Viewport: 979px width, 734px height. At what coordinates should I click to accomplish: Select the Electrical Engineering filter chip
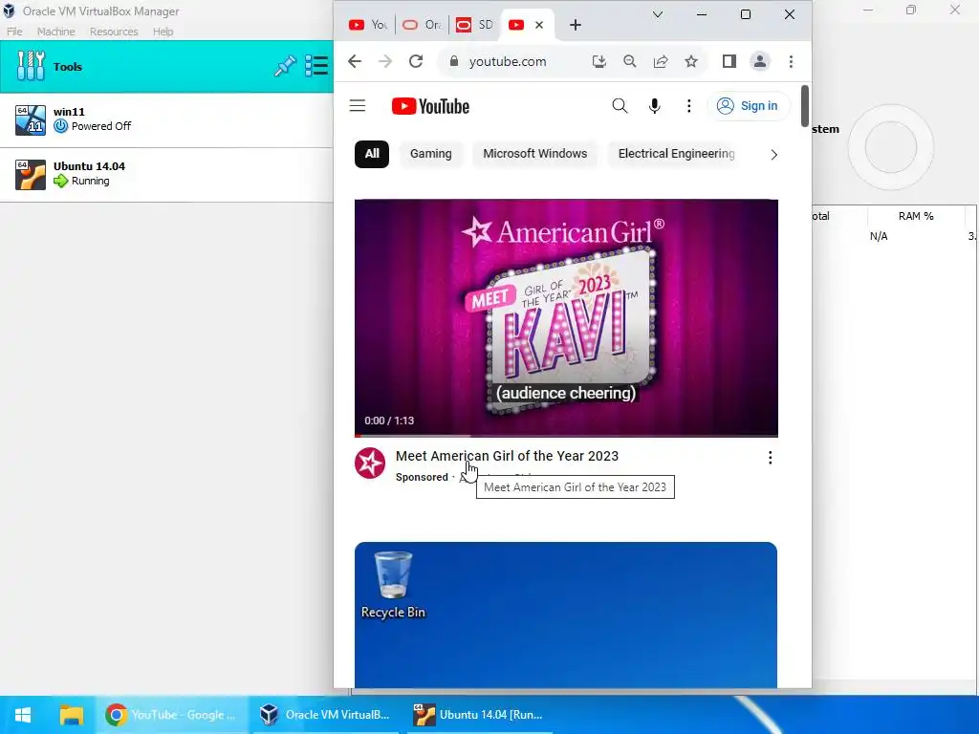click(676, 154)
